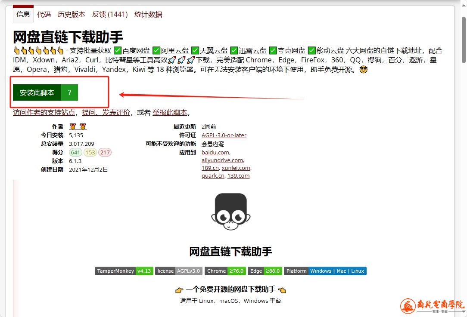Open the quark.cn link

(x=213, y=176)
